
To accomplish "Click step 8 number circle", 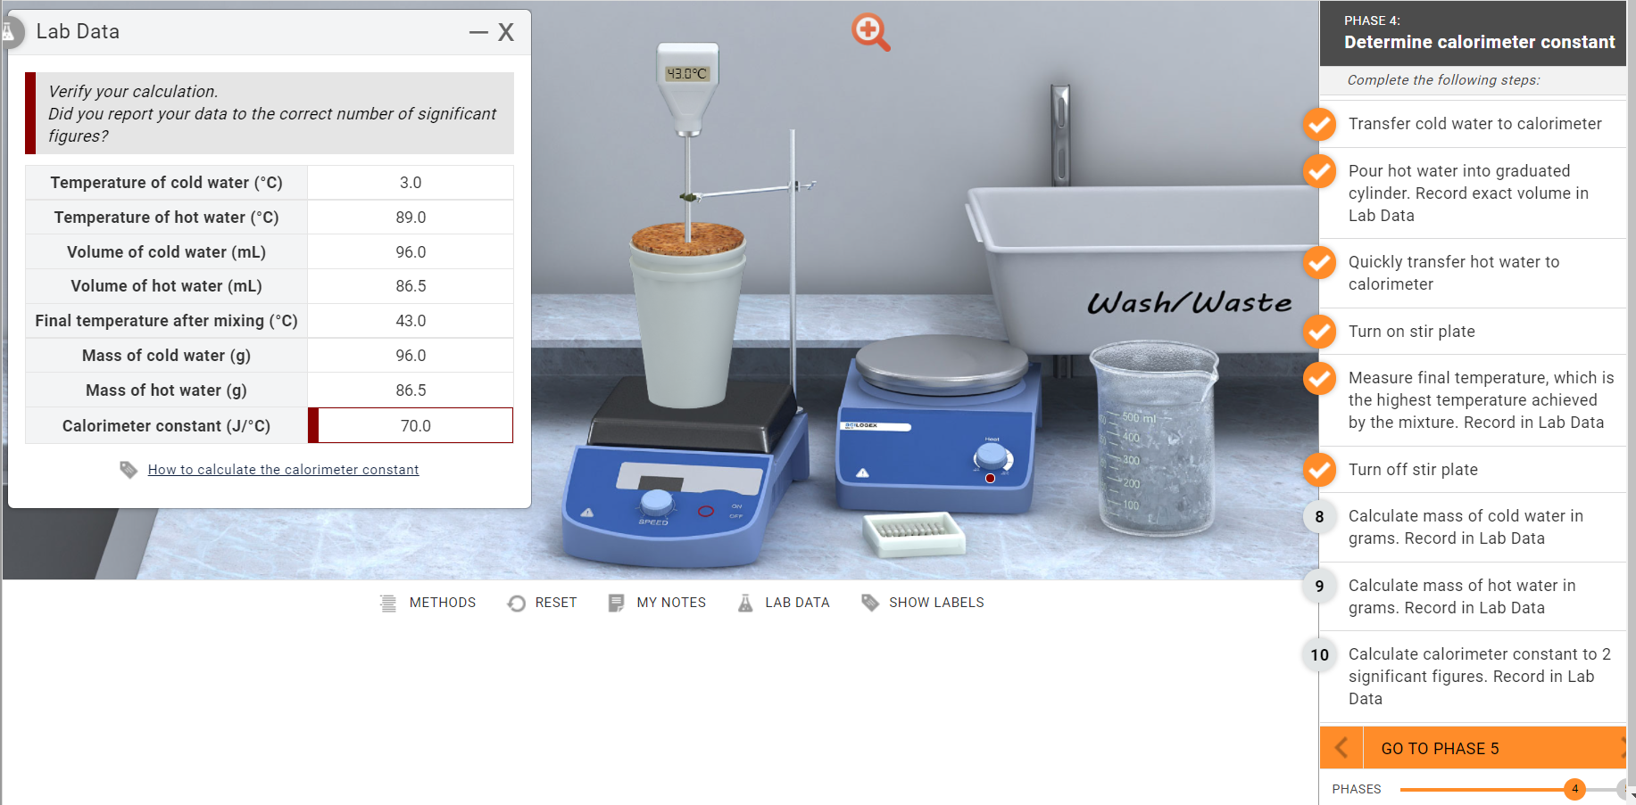I will (1319, 517).
